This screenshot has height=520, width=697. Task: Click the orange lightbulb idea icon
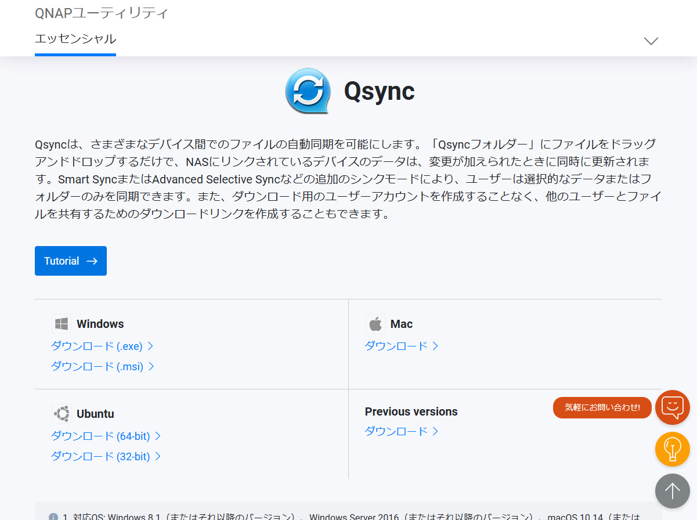coord(673,449)
